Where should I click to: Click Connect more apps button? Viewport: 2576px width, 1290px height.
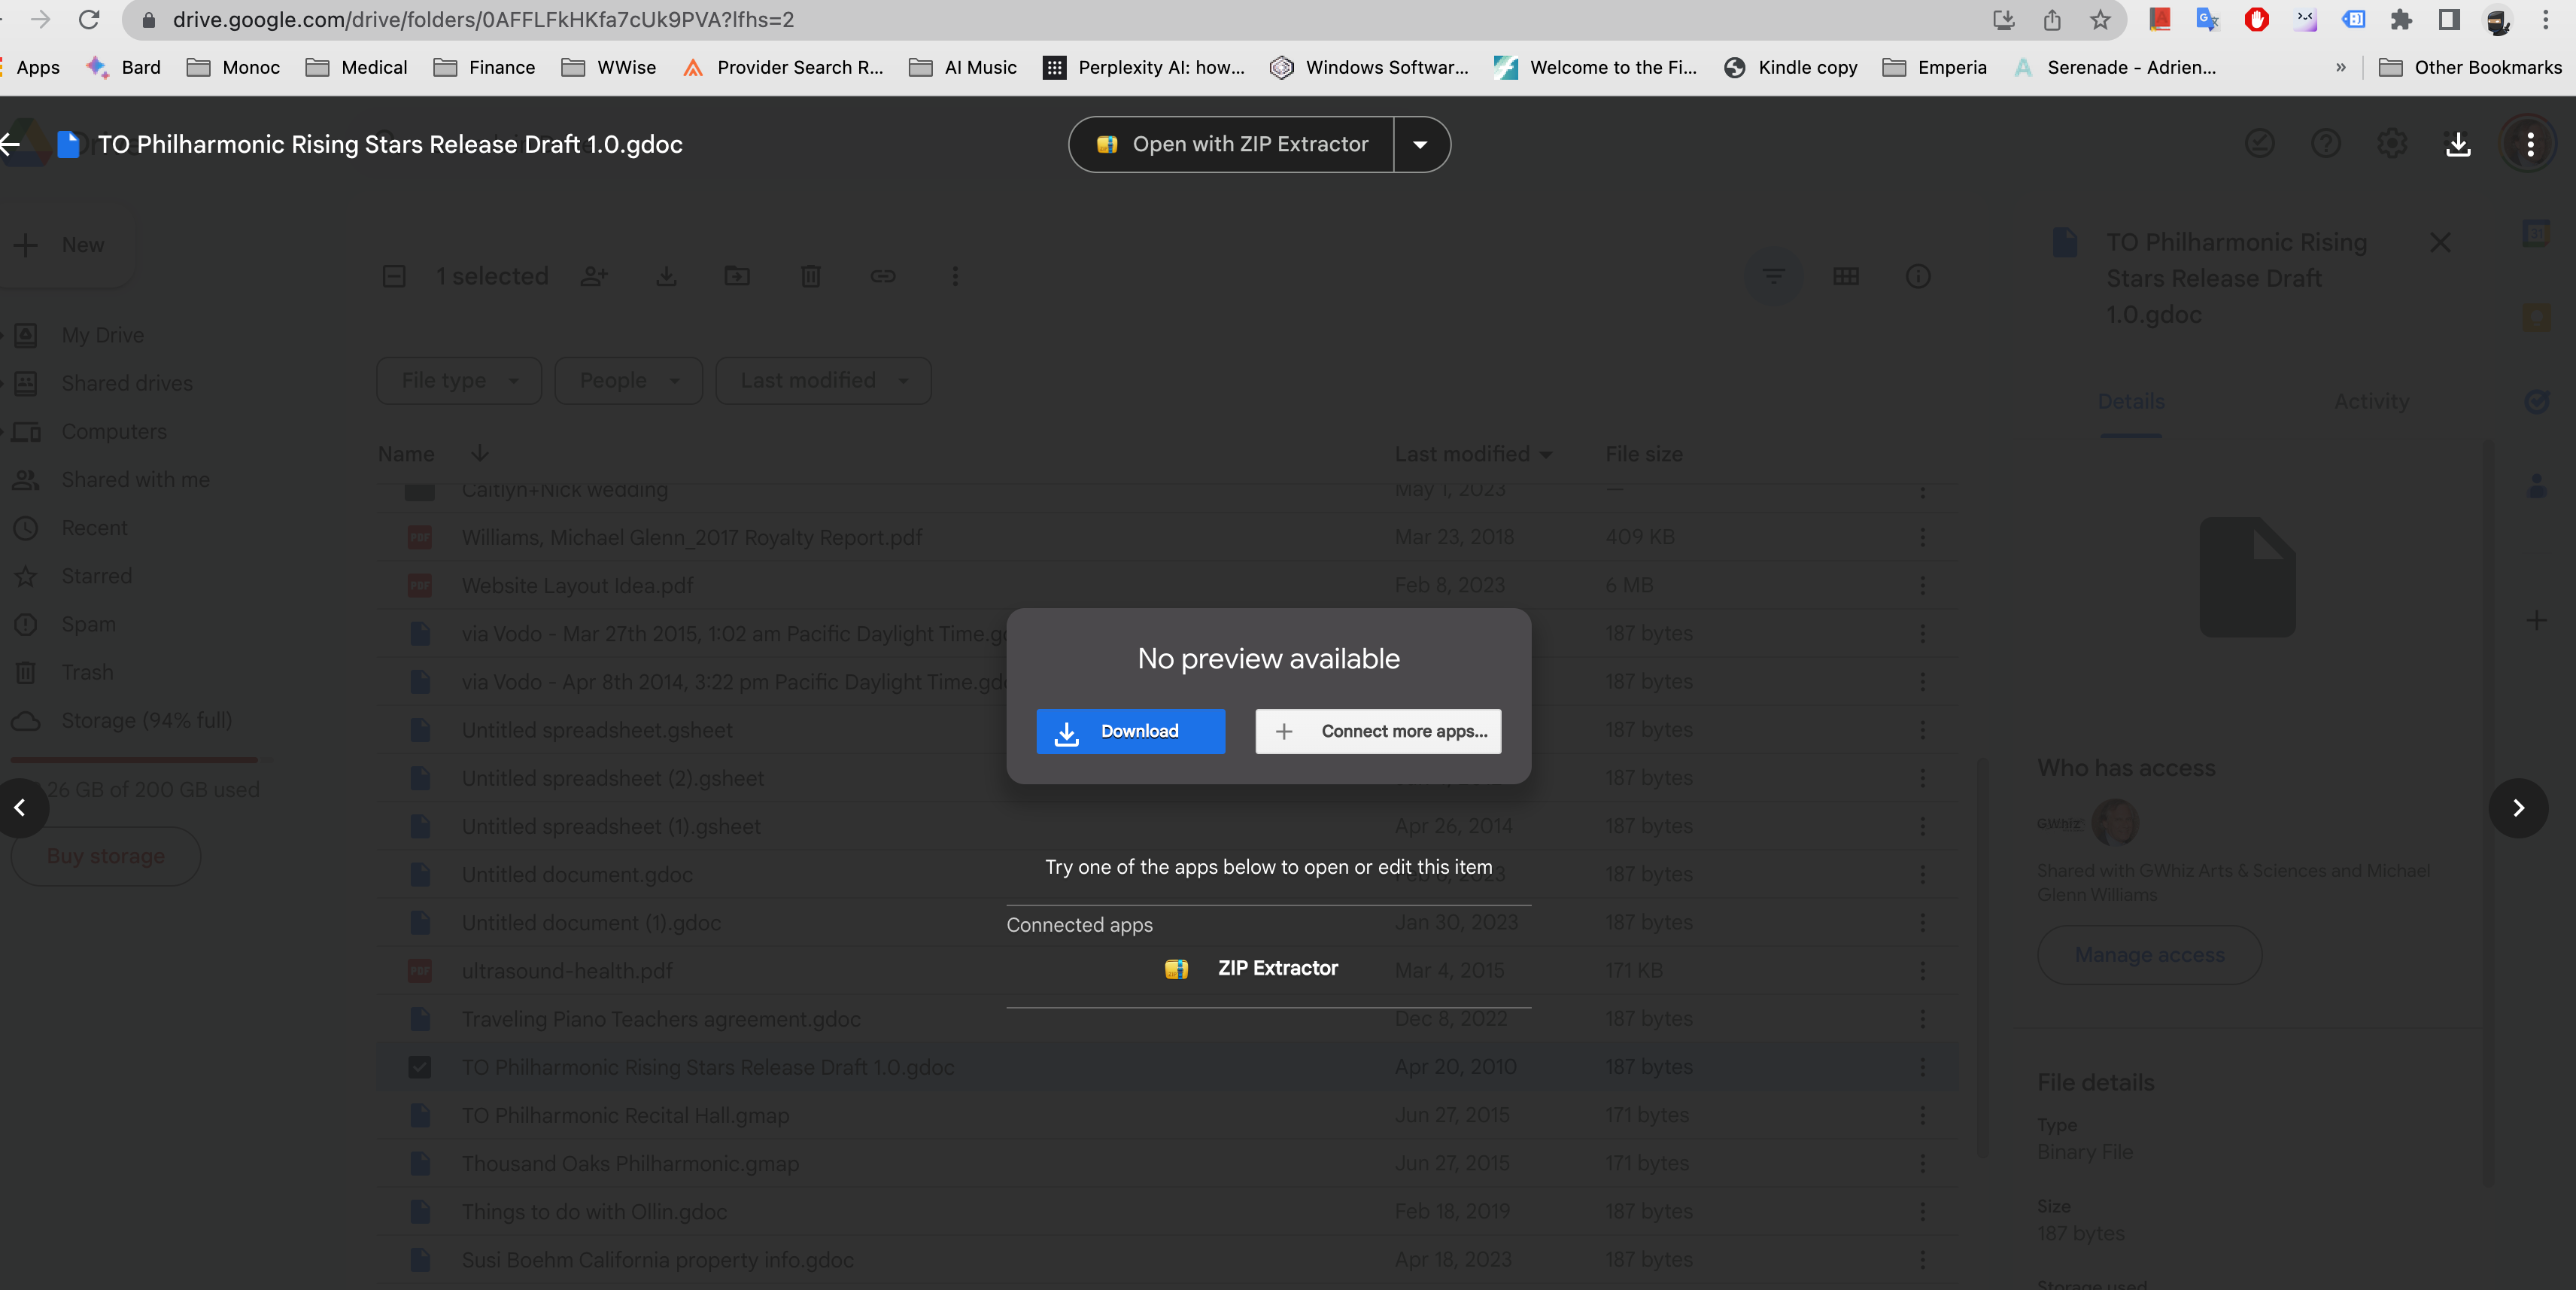coord(1378,731)
